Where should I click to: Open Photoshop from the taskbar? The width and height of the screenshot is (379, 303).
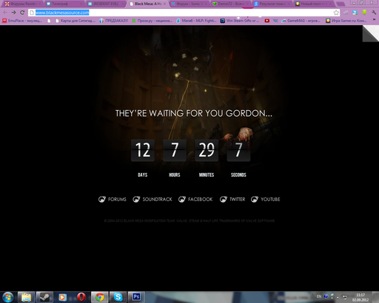click(x=136, y=297)
